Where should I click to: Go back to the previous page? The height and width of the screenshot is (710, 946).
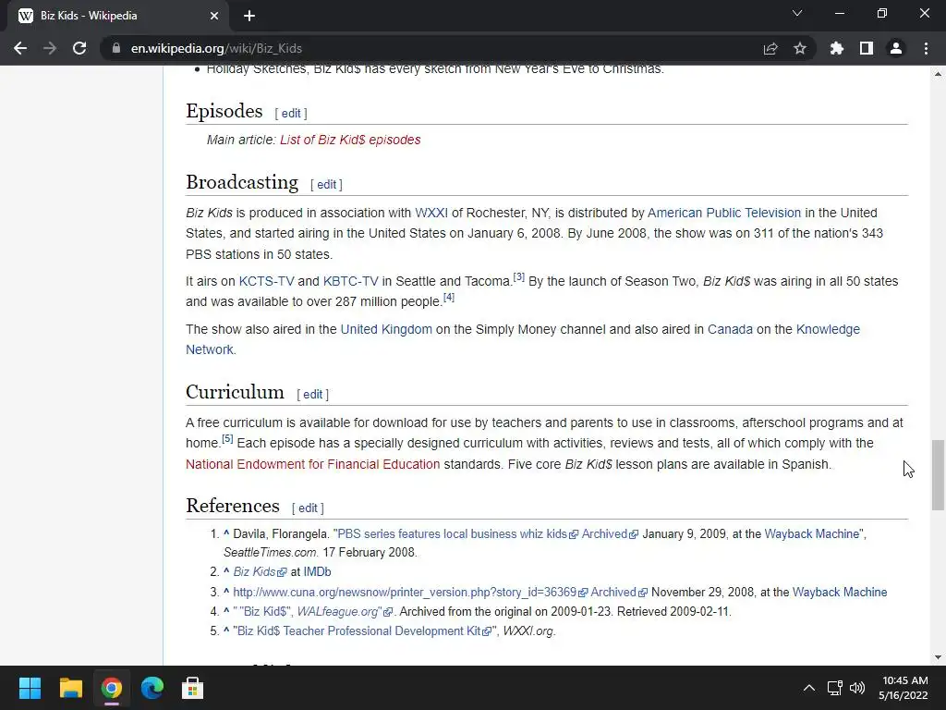[x=20, y=48]
